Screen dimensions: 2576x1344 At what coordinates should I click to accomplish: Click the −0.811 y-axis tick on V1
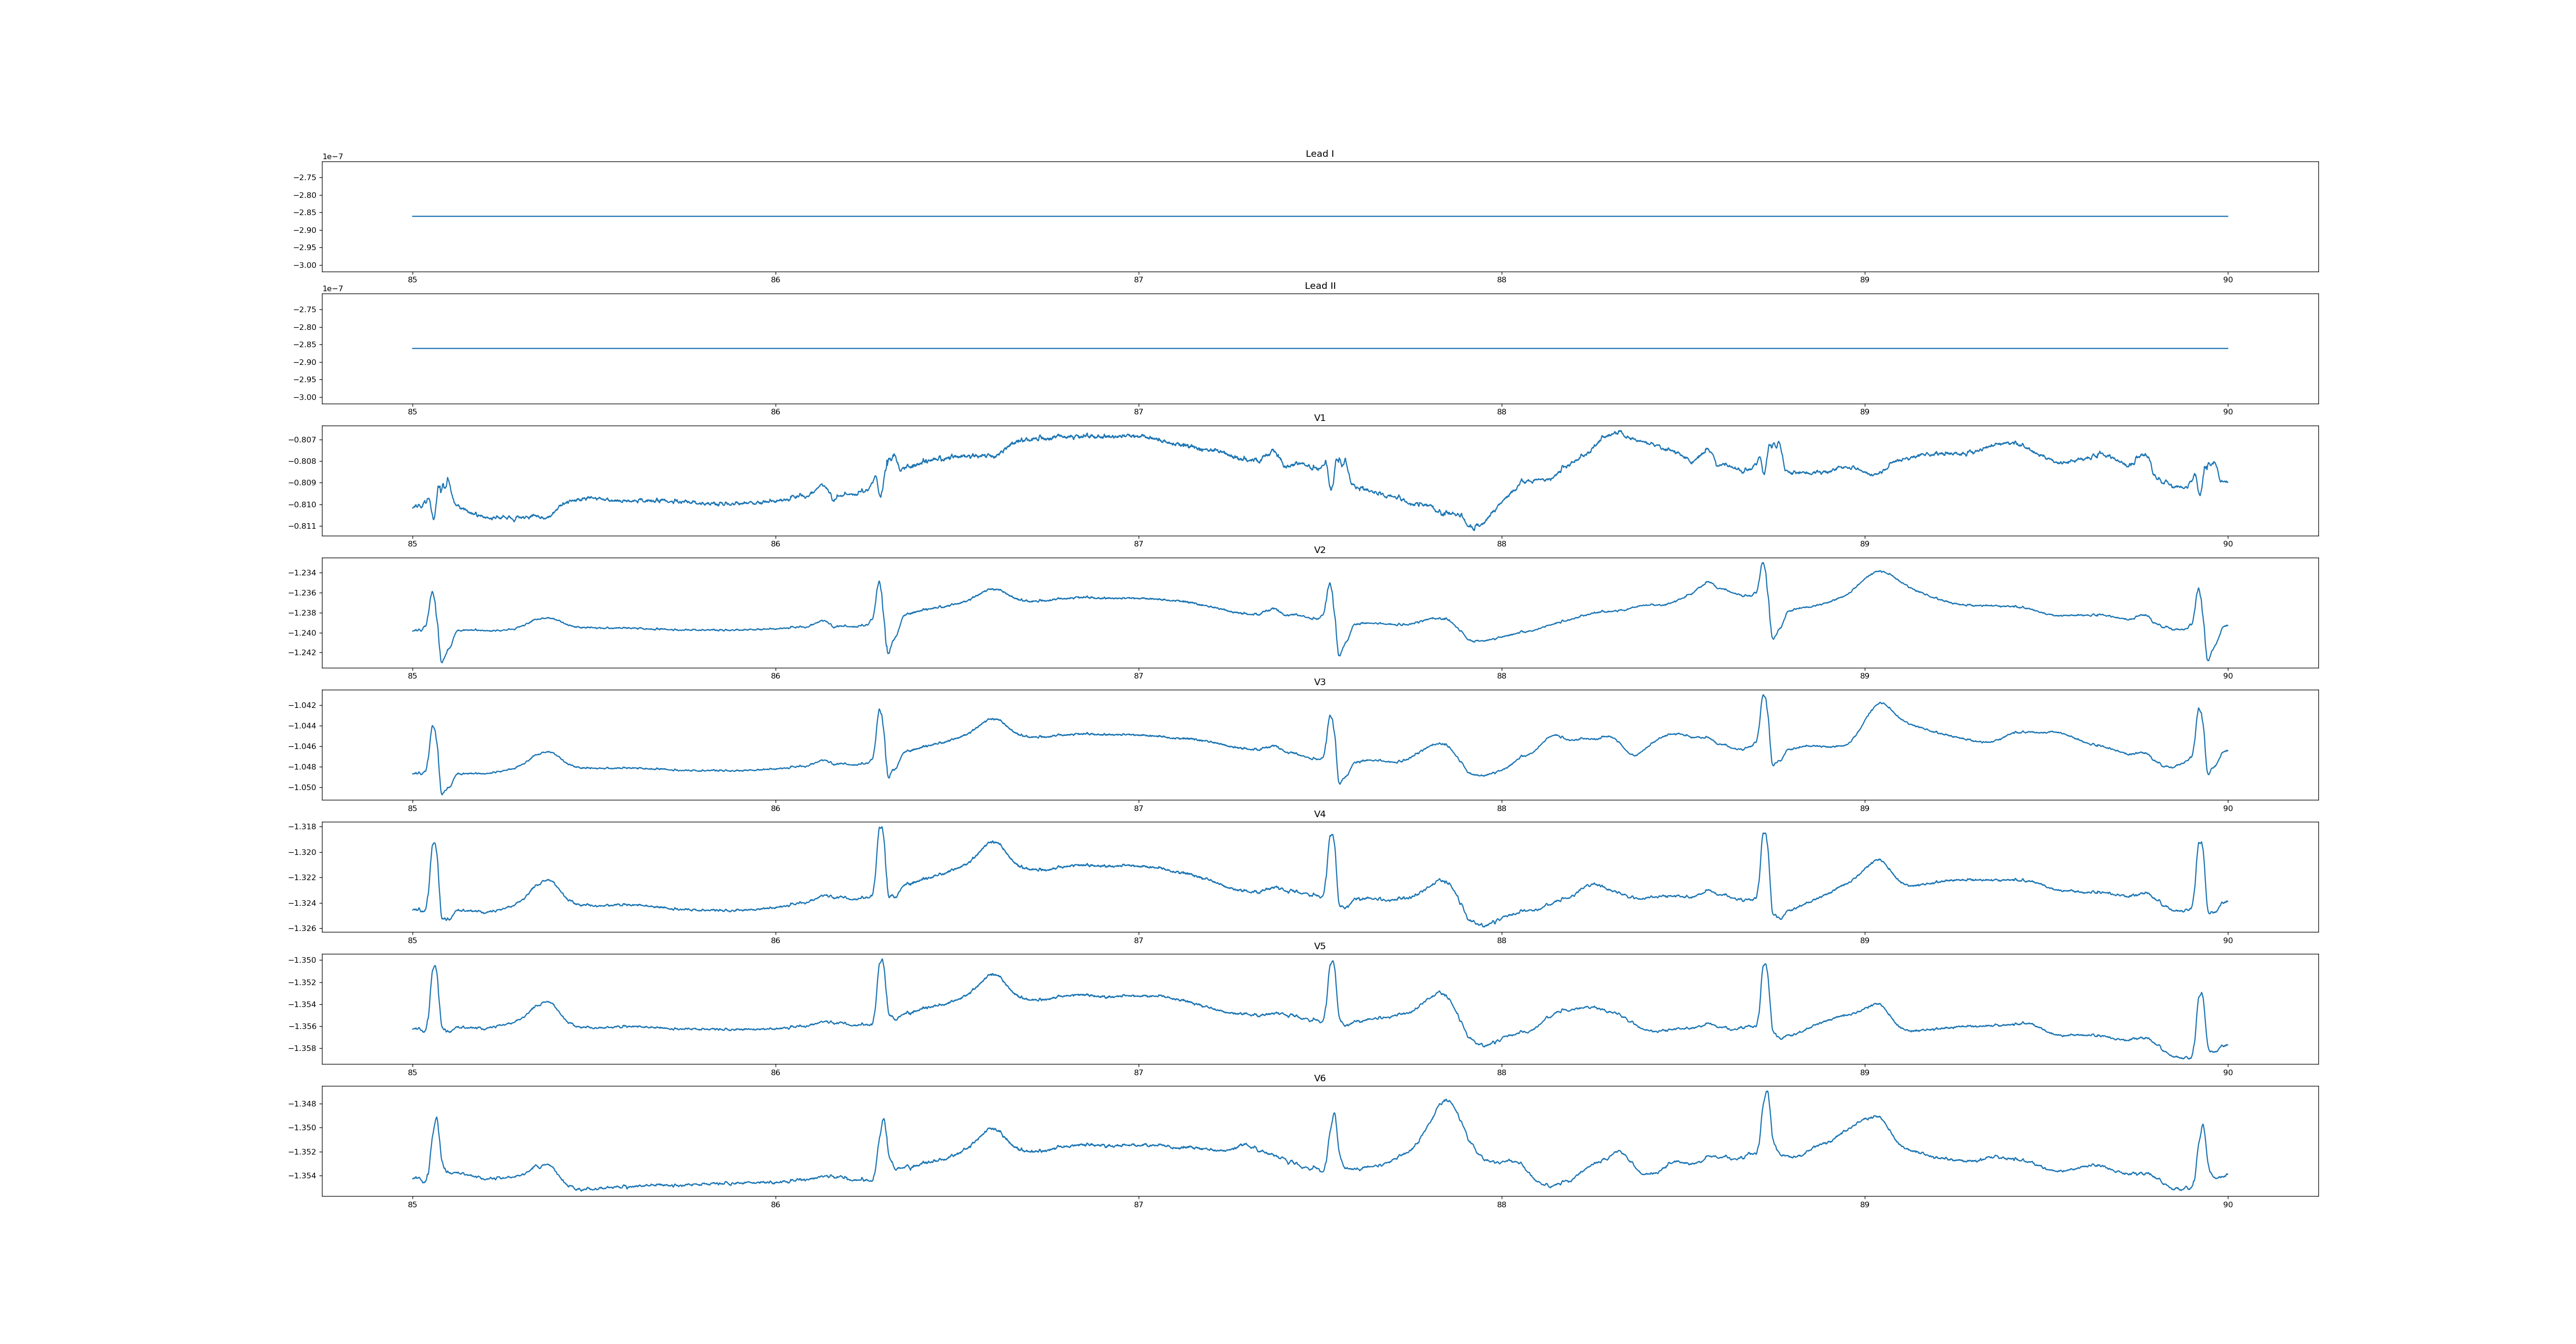click(302, 526)
